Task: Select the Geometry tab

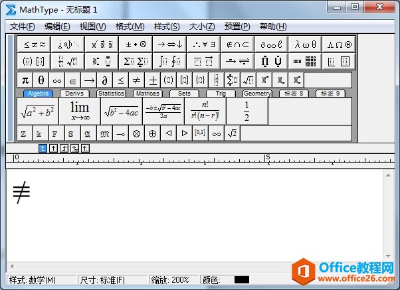Action: tap(256, 94)
